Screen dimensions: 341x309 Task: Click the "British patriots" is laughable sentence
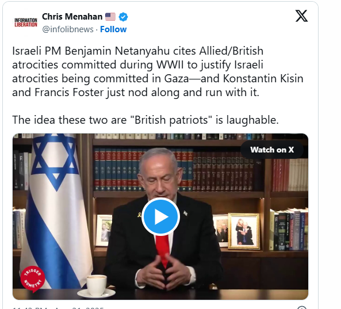click(145, 120)
